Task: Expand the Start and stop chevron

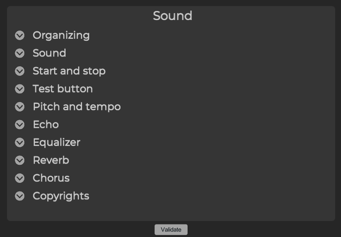Action: click(x=20, y=71)
